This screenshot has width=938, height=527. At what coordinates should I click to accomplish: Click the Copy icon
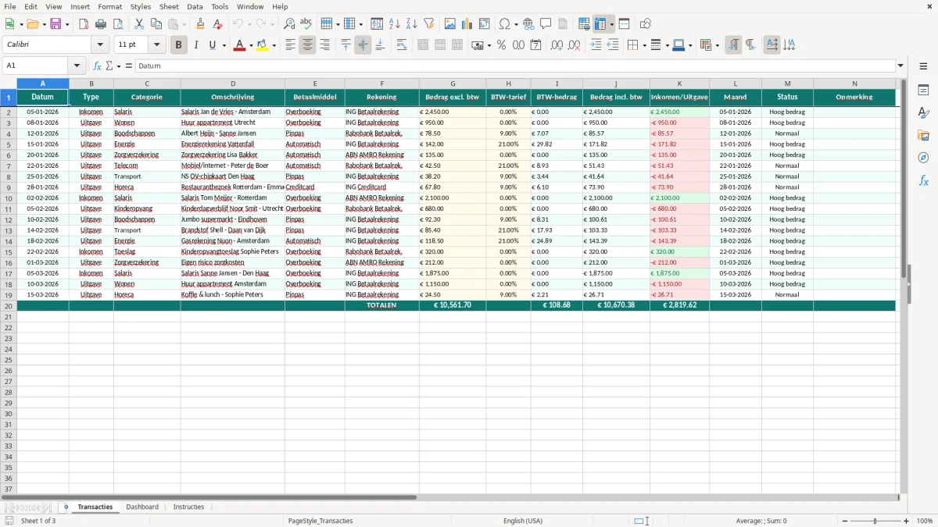pos(156,24)
